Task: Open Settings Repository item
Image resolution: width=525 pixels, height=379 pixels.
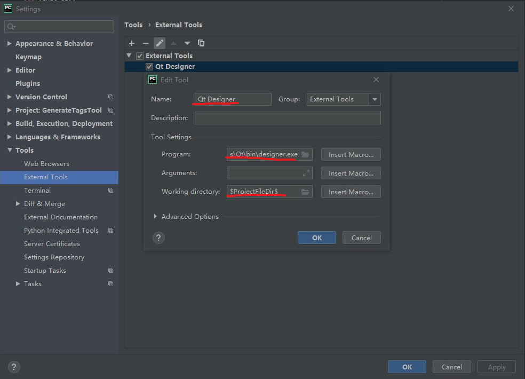Action: tap(54, 257)
